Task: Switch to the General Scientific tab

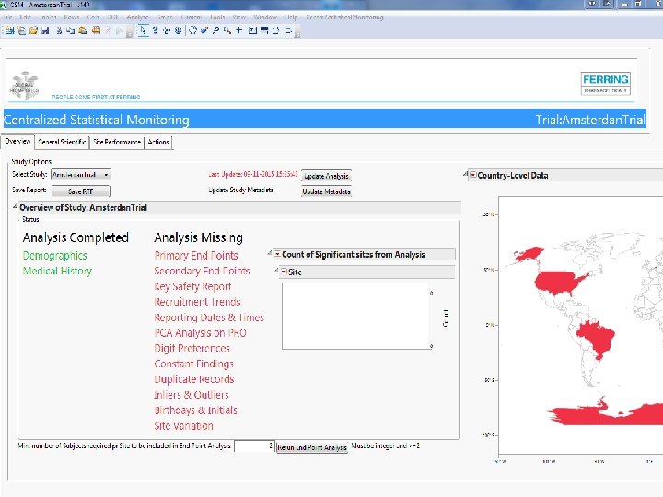Action: pos(62,142)
